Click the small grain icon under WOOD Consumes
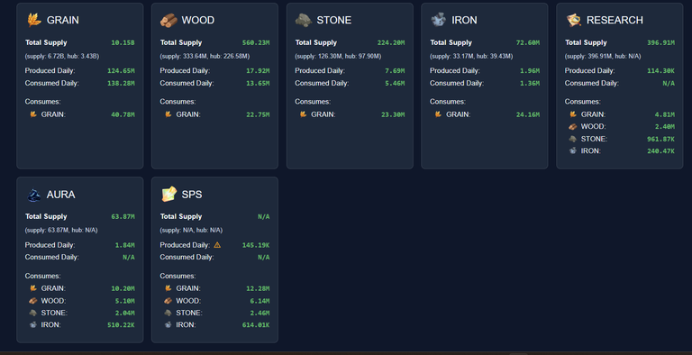This screenshot has width=692, height=355. [168, 114]
